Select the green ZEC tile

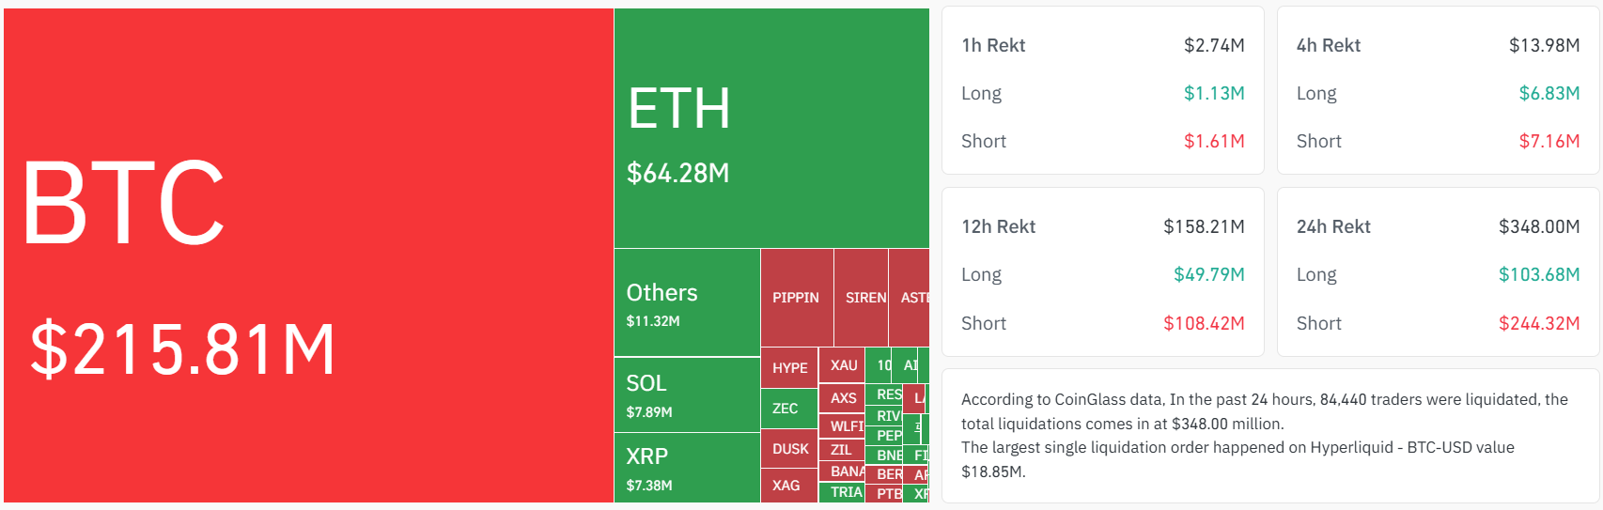[x=787, y=409]
